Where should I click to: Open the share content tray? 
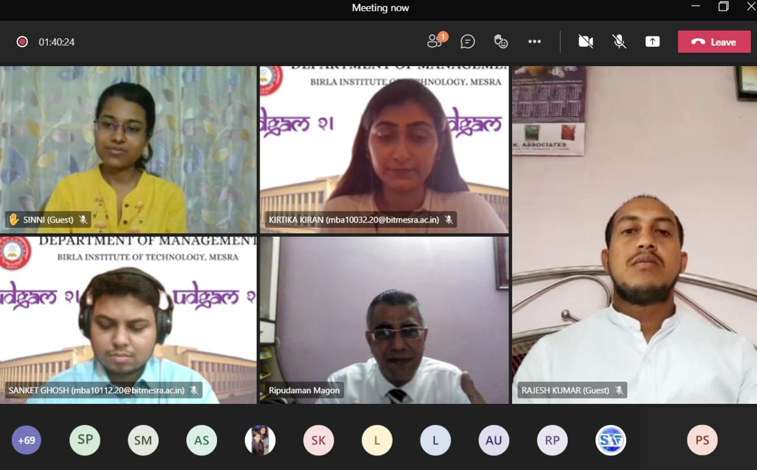[652, 41]
